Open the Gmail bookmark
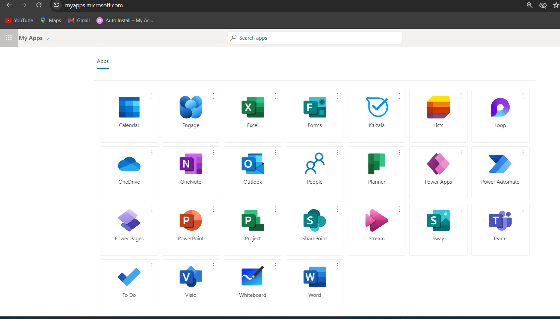 [x=79, y=21]
